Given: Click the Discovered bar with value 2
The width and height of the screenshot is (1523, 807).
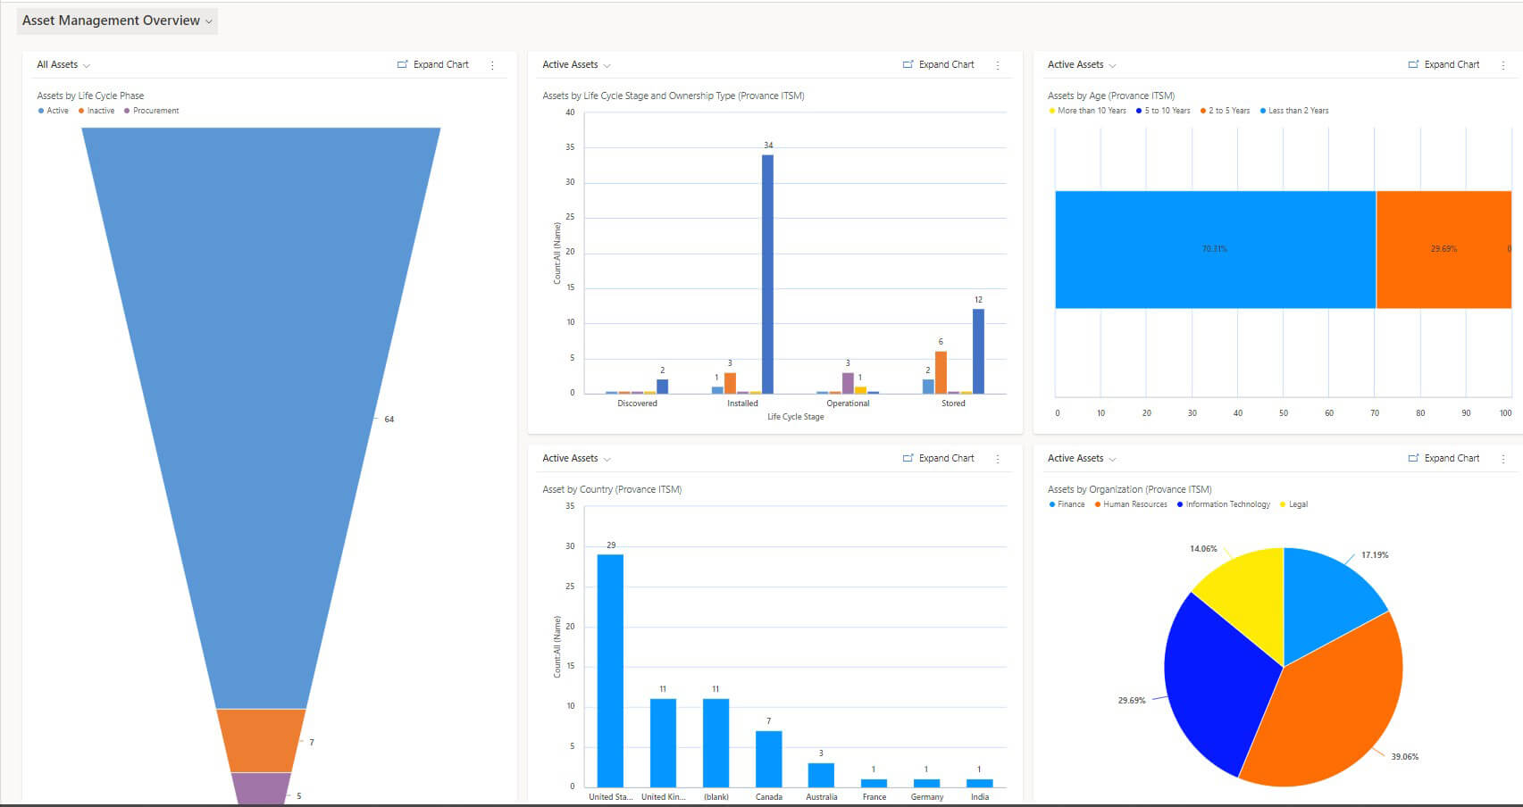Looking at the screenshot, I should click(x=662, y=387).
